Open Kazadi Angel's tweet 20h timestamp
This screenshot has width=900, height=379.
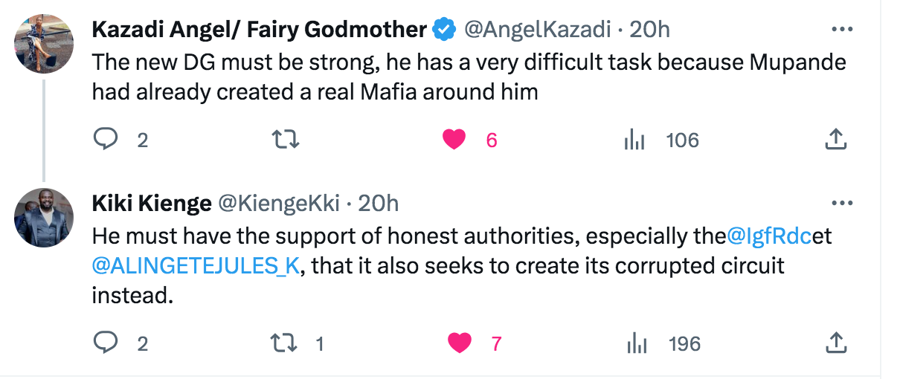click(x=650, y=30)
